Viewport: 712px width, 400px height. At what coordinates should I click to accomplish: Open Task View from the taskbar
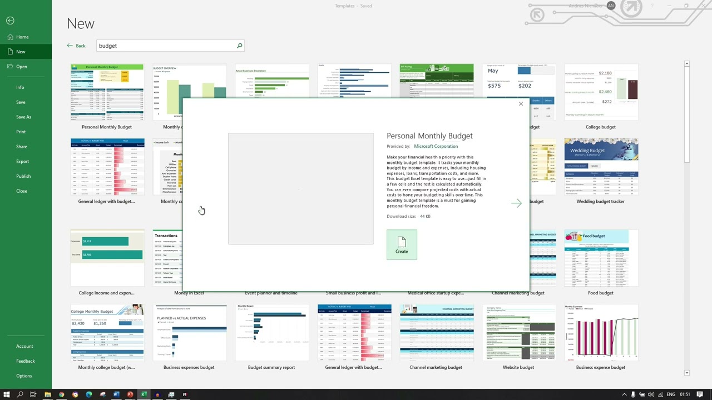point(32,394)
